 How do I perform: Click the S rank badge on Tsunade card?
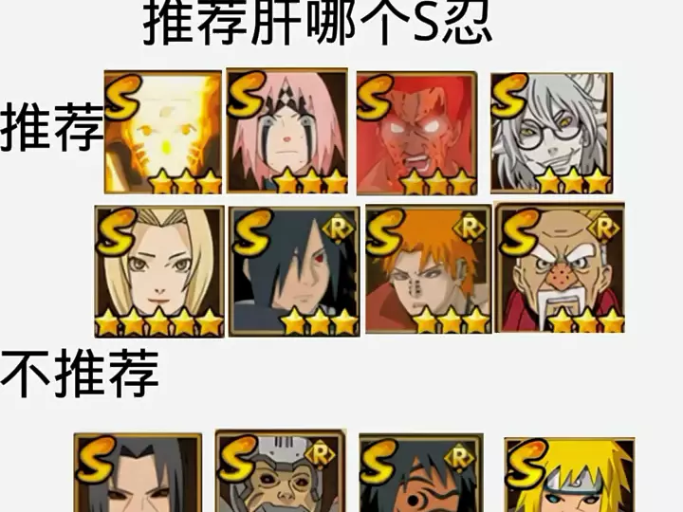117,231
